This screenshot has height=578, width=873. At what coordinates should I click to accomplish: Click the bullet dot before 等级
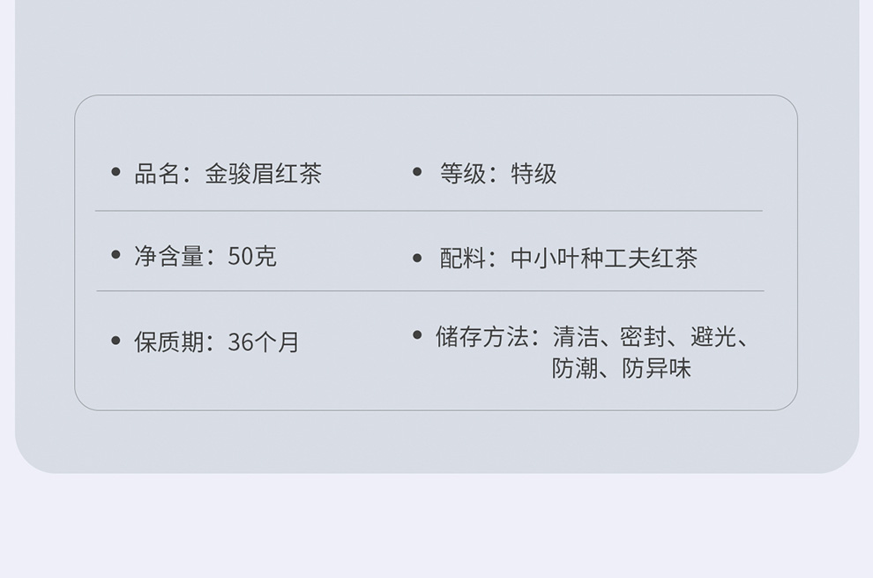tap(418, 171)
